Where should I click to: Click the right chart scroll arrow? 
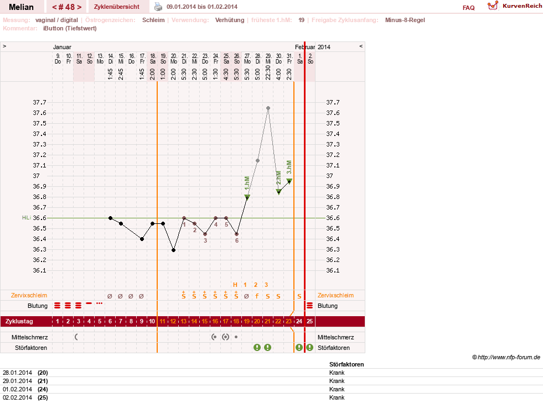coord(361,46)
